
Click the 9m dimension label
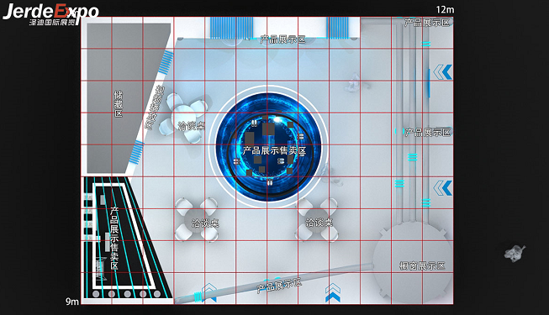click(x=72, y=302)
